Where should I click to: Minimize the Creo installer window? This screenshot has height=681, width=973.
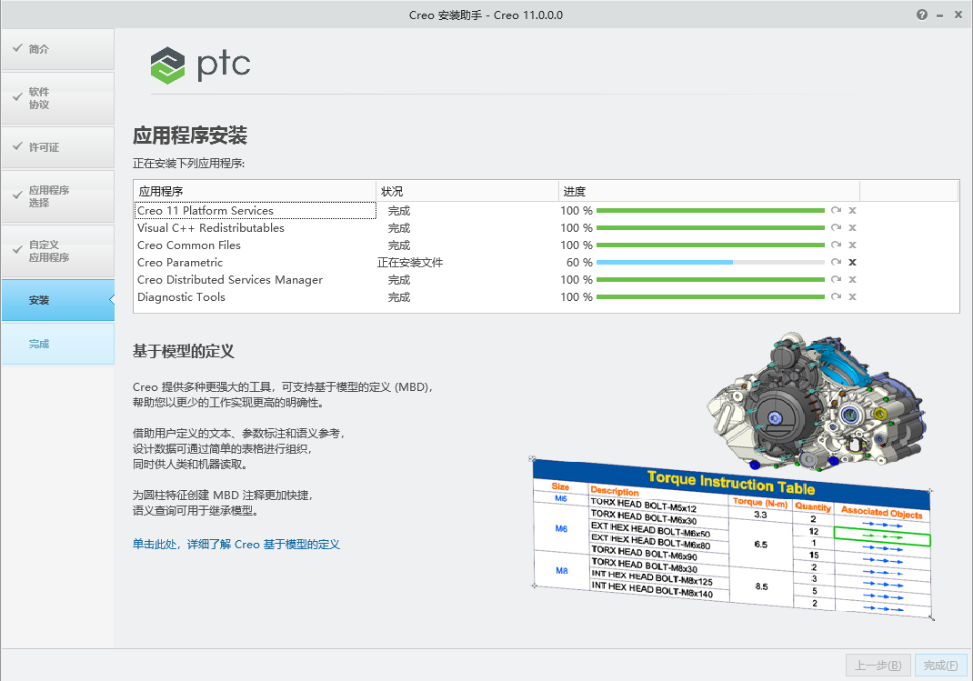tap(940, 15)
